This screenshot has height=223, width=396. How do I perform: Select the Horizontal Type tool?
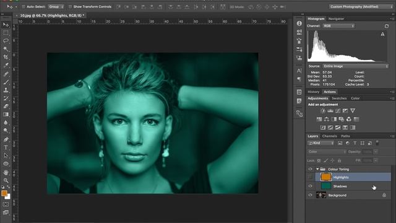tap(6, 147)
